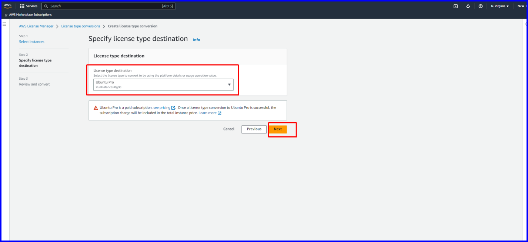The image size is (528, 242).
Task: Click Specify license type destination step in sidebar
Action: pos(35,63)
